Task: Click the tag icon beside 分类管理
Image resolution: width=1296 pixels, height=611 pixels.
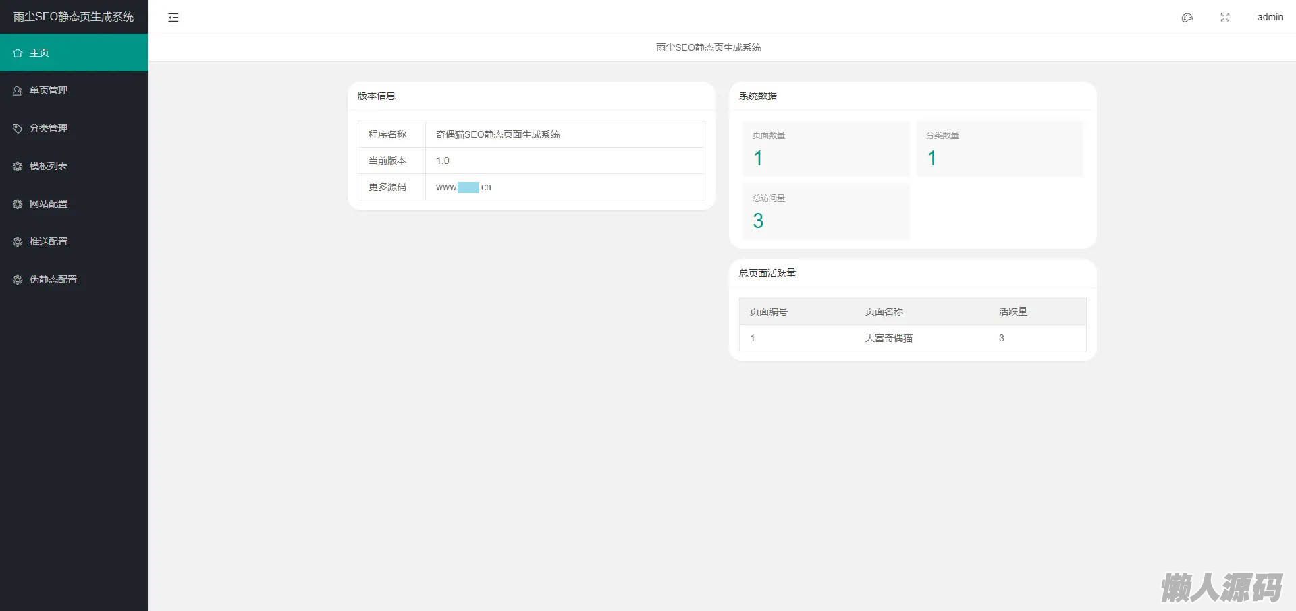Action: point(18,128)
